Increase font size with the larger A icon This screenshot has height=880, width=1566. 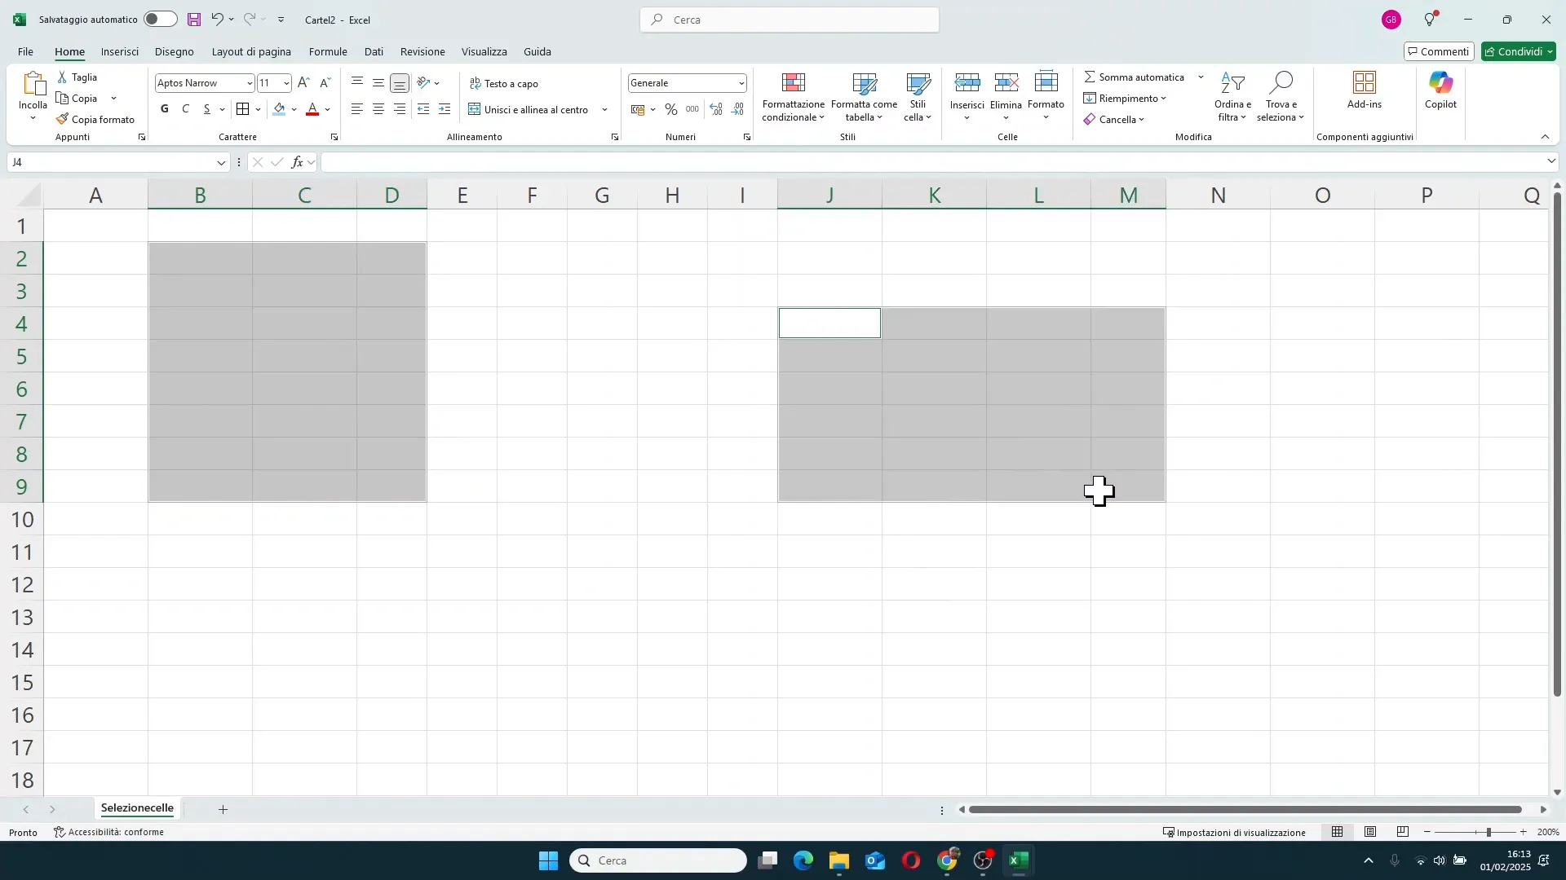[x=303, y=83]
